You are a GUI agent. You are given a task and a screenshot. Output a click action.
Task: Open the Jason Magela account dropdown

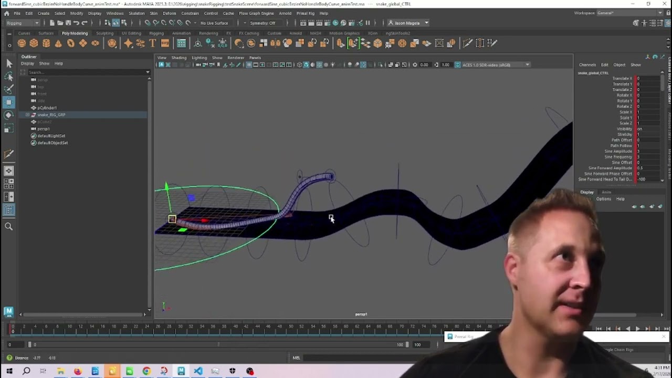pos(409,23)
